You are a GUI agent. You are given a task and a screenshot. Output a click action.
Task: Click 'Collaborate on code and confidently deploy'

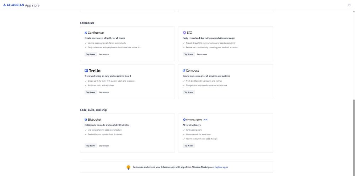click(107, 125)
